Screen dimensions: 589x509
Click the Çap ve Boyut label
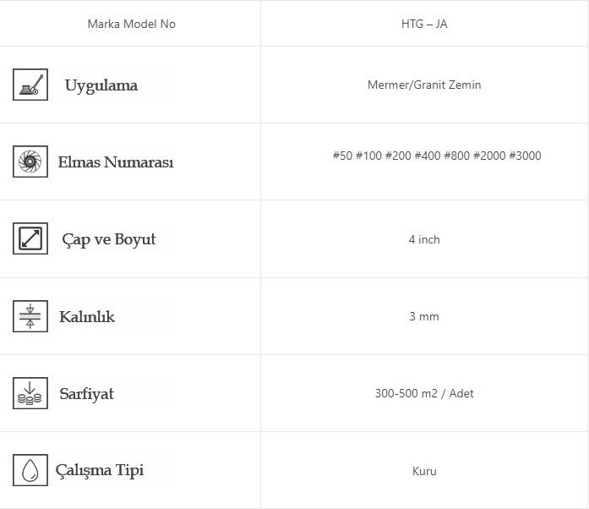pyautogui.click(x=109, y=239)
